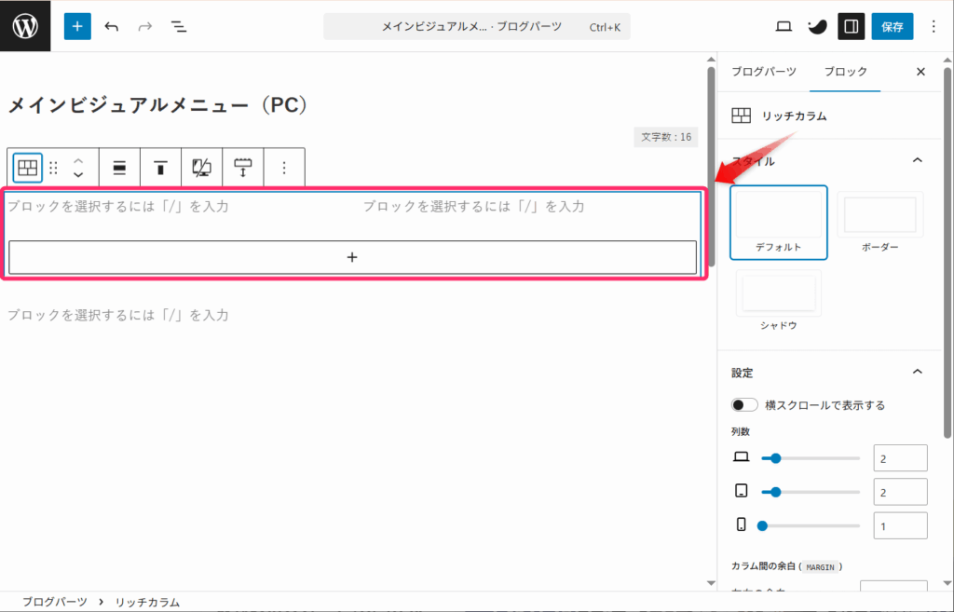Click second column placeholder text
This screenshot has height=612, width=954.
pyautogui.click(x=473, y=206)
